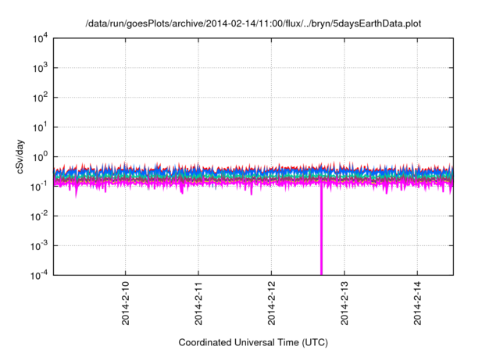The width and height of the screenshot is (500, 350).
Task: Click the 10^0 y-axis tick label
Action: pyautogui.click(x=40, y=156)
